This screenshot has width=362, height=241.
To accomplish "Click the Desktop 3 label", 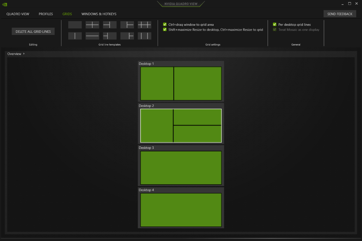I will pos(146,148).
